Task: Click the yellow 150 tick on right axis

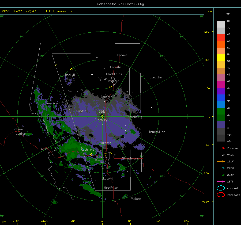Action: (x=207, y=32)
